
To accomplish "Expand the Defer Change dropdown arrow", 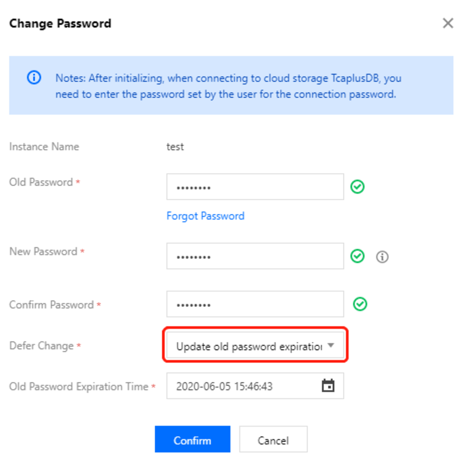I will pos(331,345).
